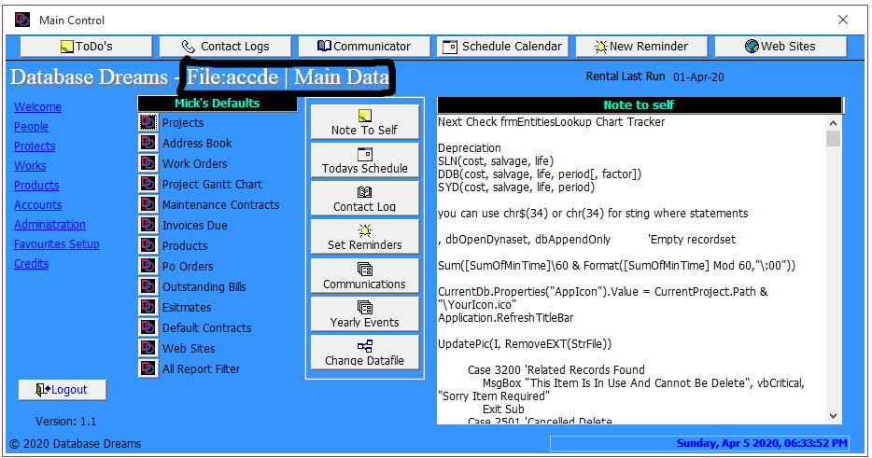This screenshot has width=872, height=458.
Task: Open the Credits link
Action: [31, 263]
